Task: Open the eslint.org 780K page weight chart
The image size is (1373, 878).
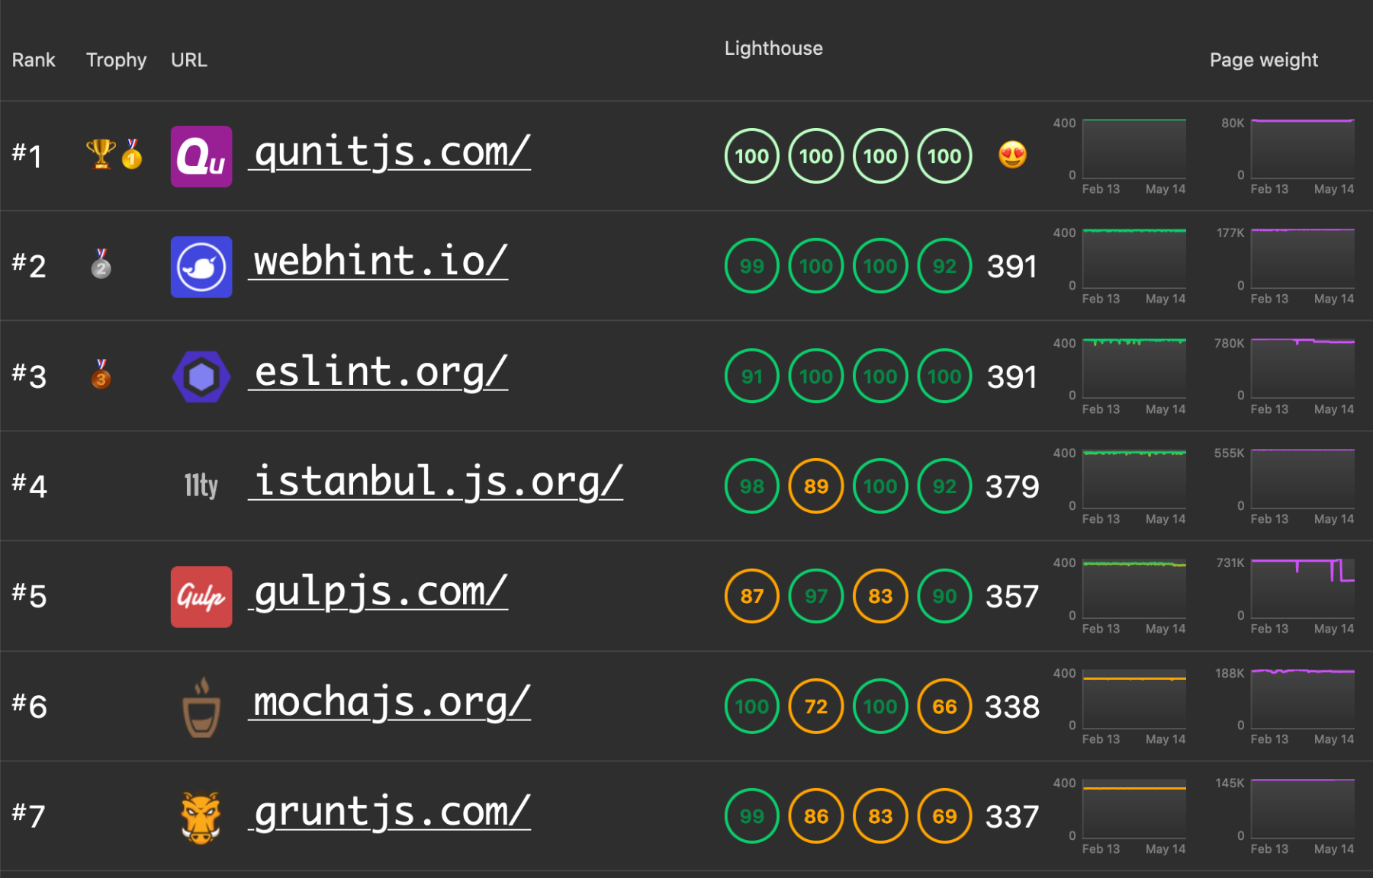Action: pos(1302,369)
